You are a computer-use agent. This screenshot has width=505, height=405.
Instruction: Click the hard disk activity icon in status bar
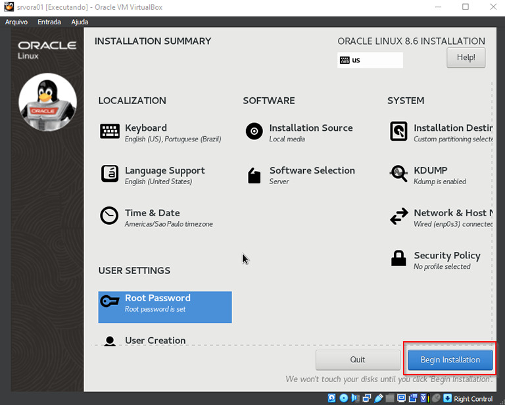tap(331, 398)
